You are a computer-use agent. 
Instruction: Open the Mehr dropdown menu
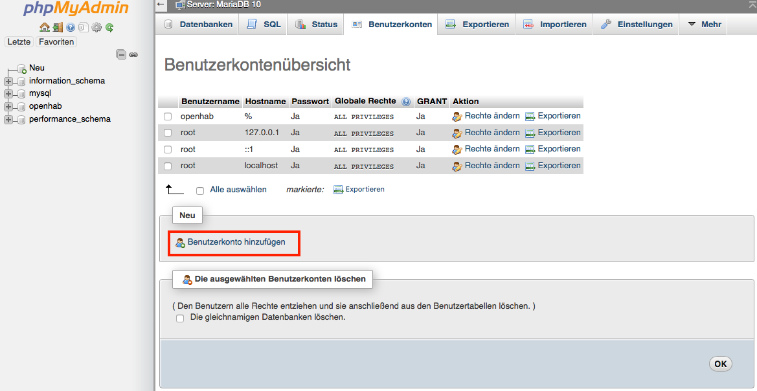[x=704, y=25]
